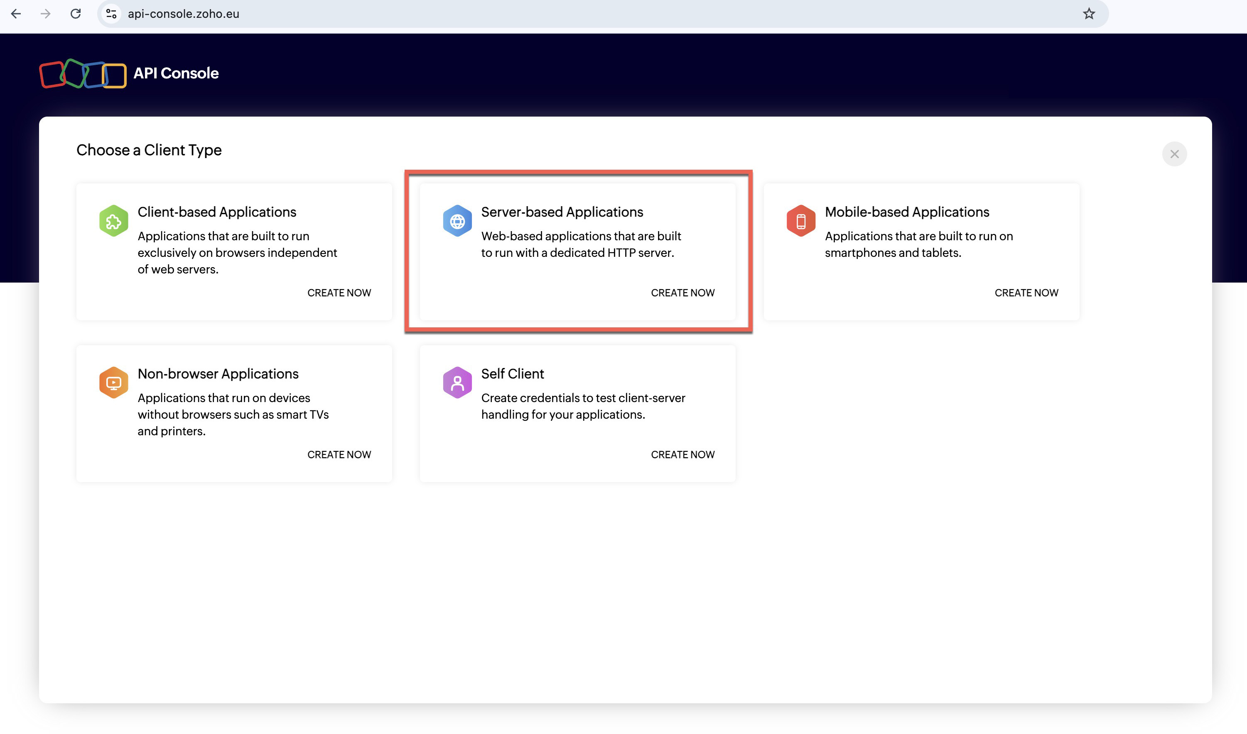Click the Server-based Applications globe icon
Screen dimensions: 1247x734
[456, 220]
